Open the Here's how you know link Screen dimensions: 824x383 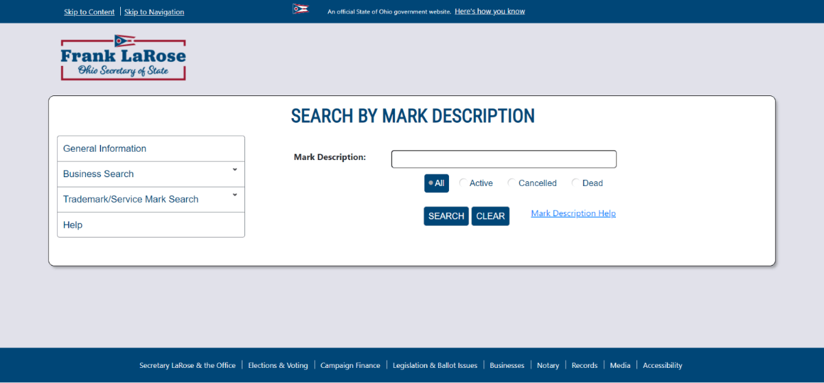pos(490,12)
